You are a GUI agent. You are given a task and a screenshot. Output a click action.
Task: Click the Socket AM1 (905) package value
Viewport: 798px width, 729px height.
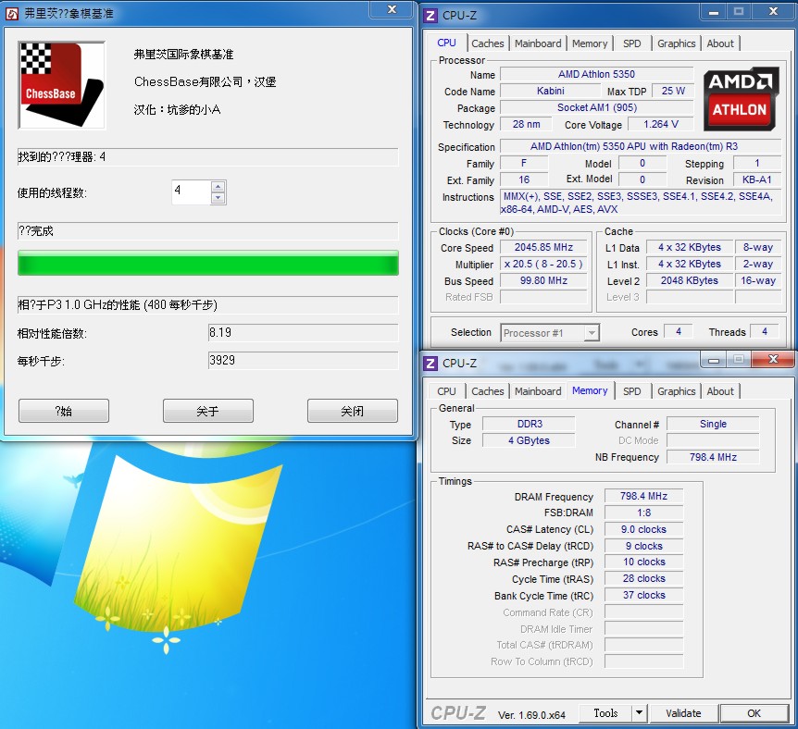click(596, 108)
